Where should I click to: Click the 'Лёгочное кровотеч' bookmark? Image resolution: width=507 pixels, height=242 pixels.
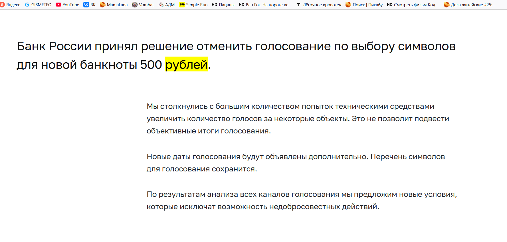tap(319, 5)
